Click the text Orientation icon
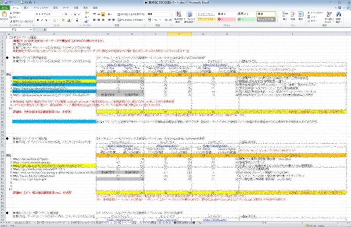The height and width of the screenshot is (227, 351). pos(109,14)
